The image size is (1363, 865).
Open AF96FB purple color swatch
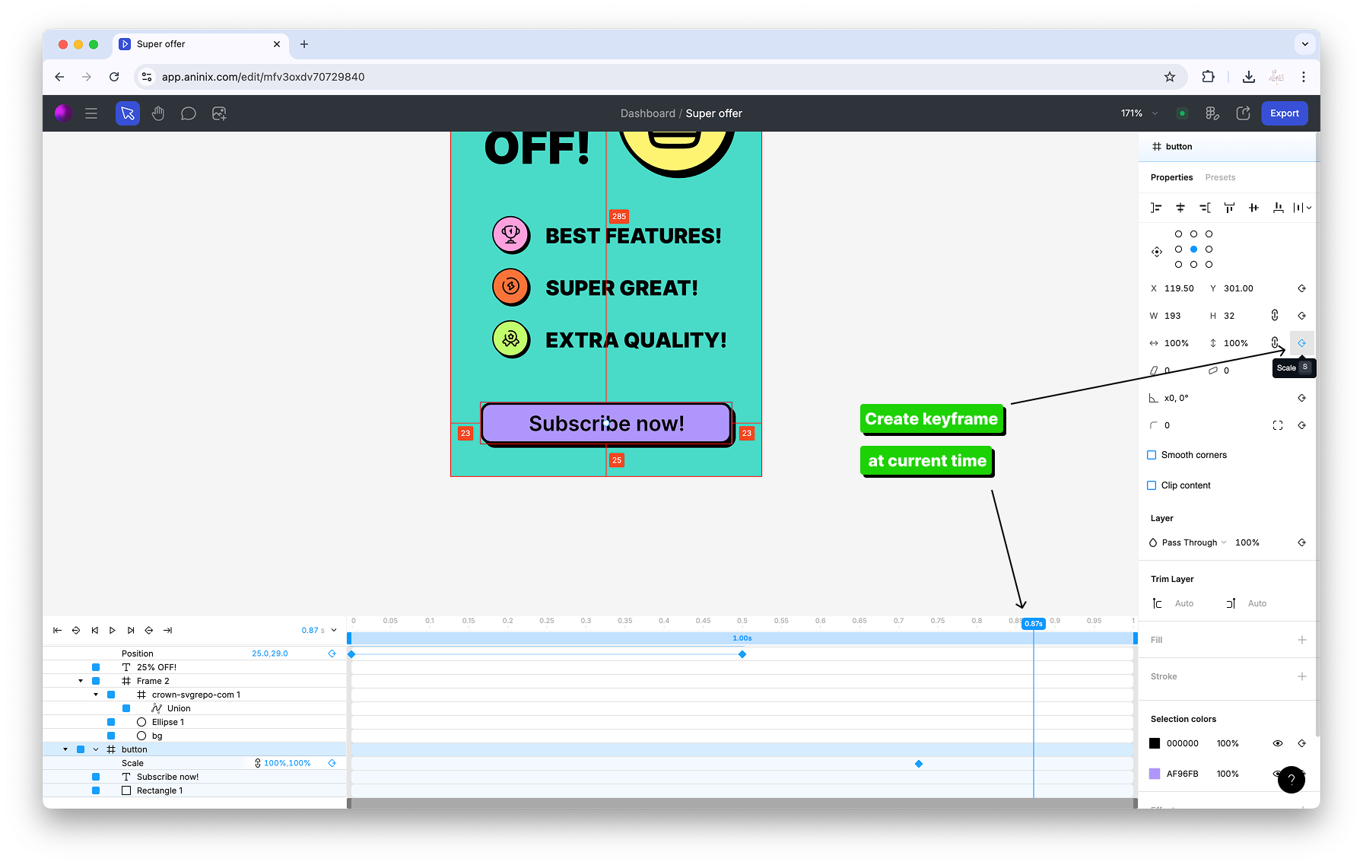(x=1155, y=774)
